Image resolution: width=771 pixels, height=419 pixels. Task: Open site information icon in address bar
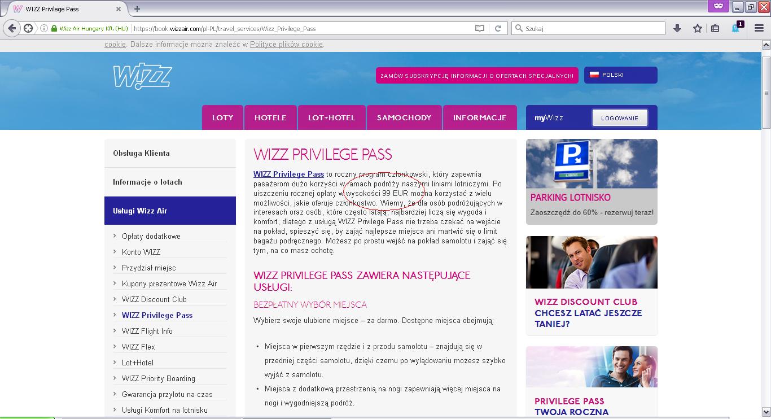click(x=43, y=28)
